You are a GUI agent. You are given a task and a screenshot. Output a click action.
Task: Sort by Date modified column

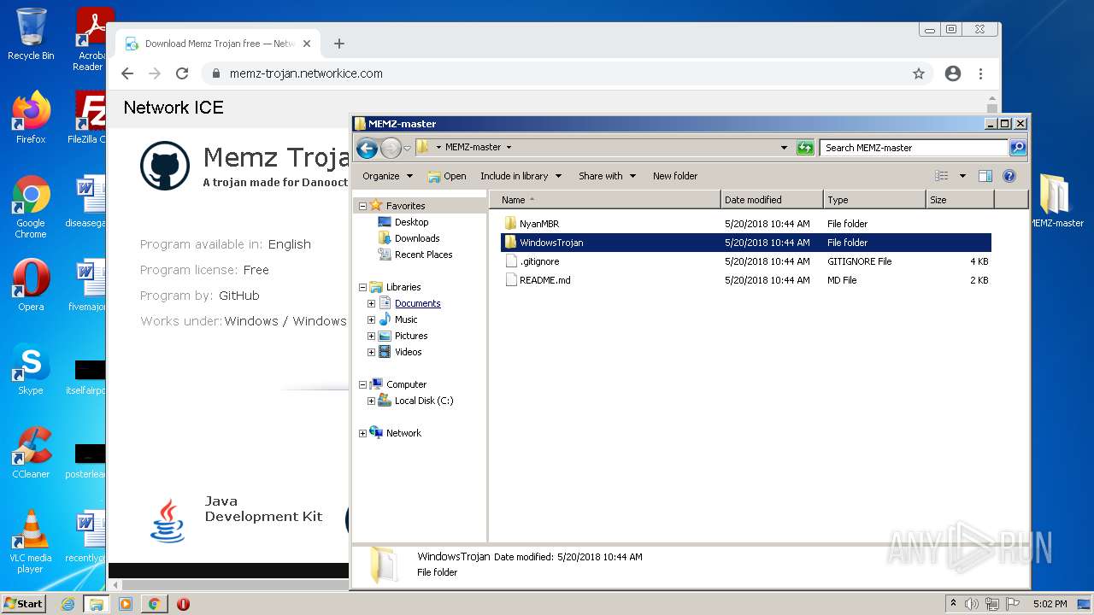(773, 200)
